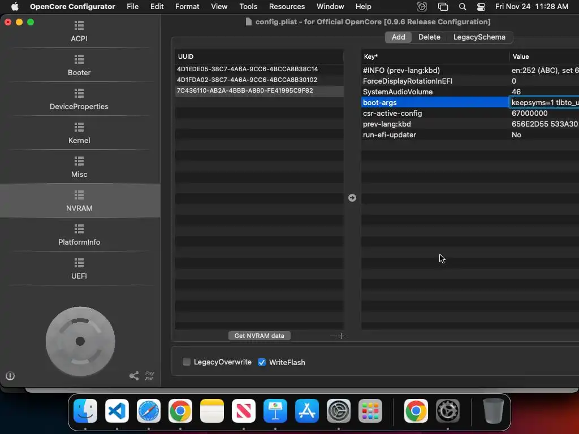
Task: Open the File menu
Action: (132, 7)
